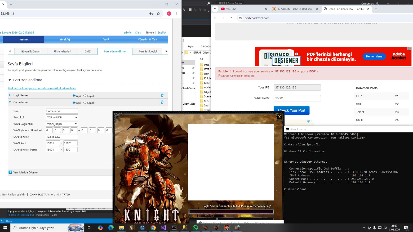
Task: Reload the portchecktool.com page
Action: click(231, 18)
